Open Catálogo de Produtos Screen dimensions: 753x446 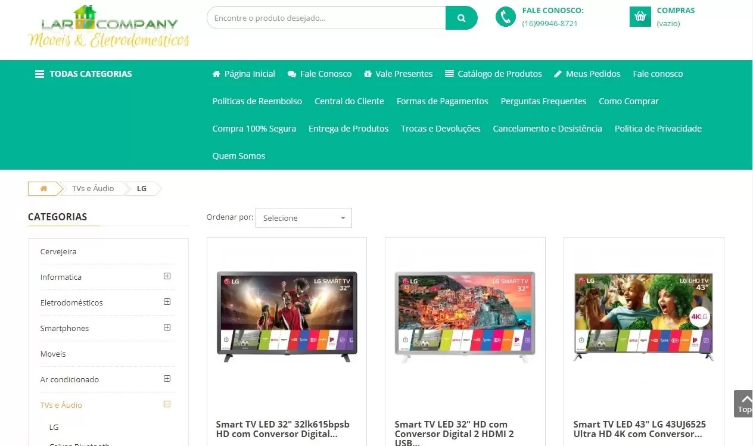click(x=493, y=74)
